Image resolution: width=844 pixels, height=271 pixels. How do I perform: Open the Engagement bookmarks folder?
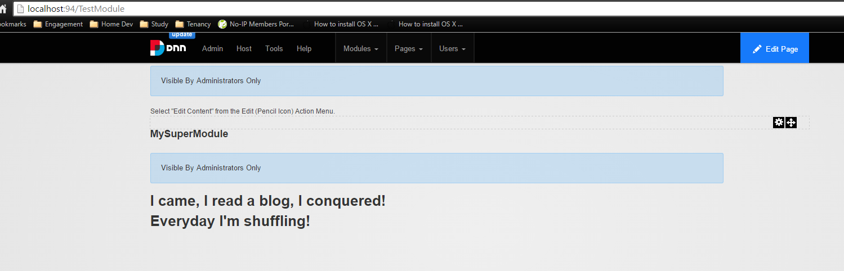click(58, 24)
